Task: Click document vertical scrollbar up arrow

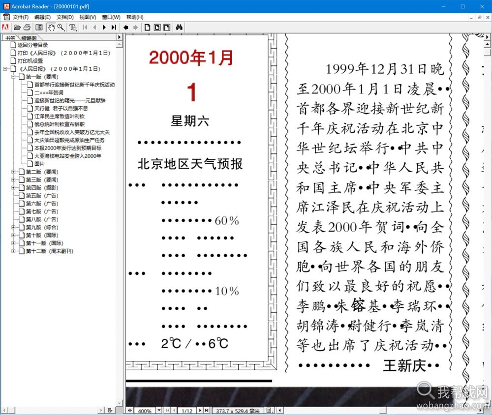Action: click(x=487, y=44)
